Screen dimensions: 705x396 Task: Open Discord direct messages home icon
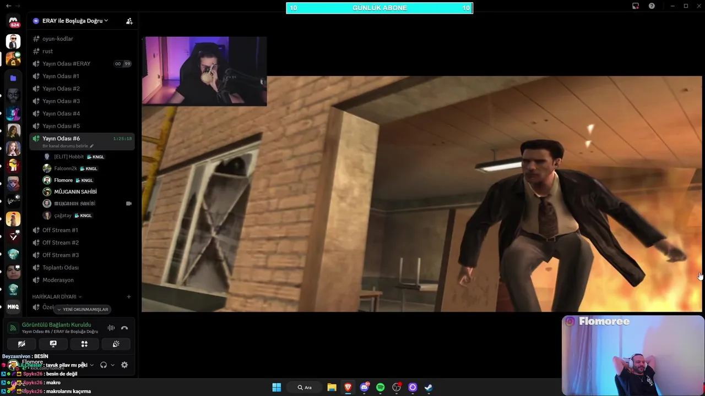tap(13, 22)
